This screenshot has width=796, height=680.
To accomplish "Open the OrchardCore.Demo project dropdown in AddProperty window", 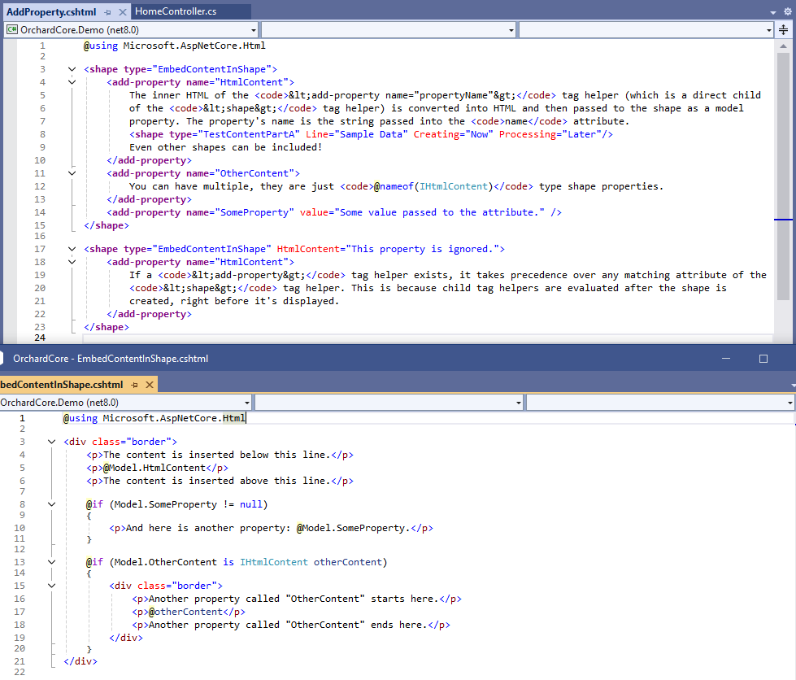I will [x=132, y=30].
